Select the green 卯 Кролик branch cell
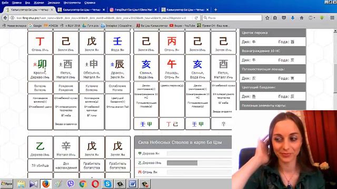The image size is (337, 189). point(40,68)
